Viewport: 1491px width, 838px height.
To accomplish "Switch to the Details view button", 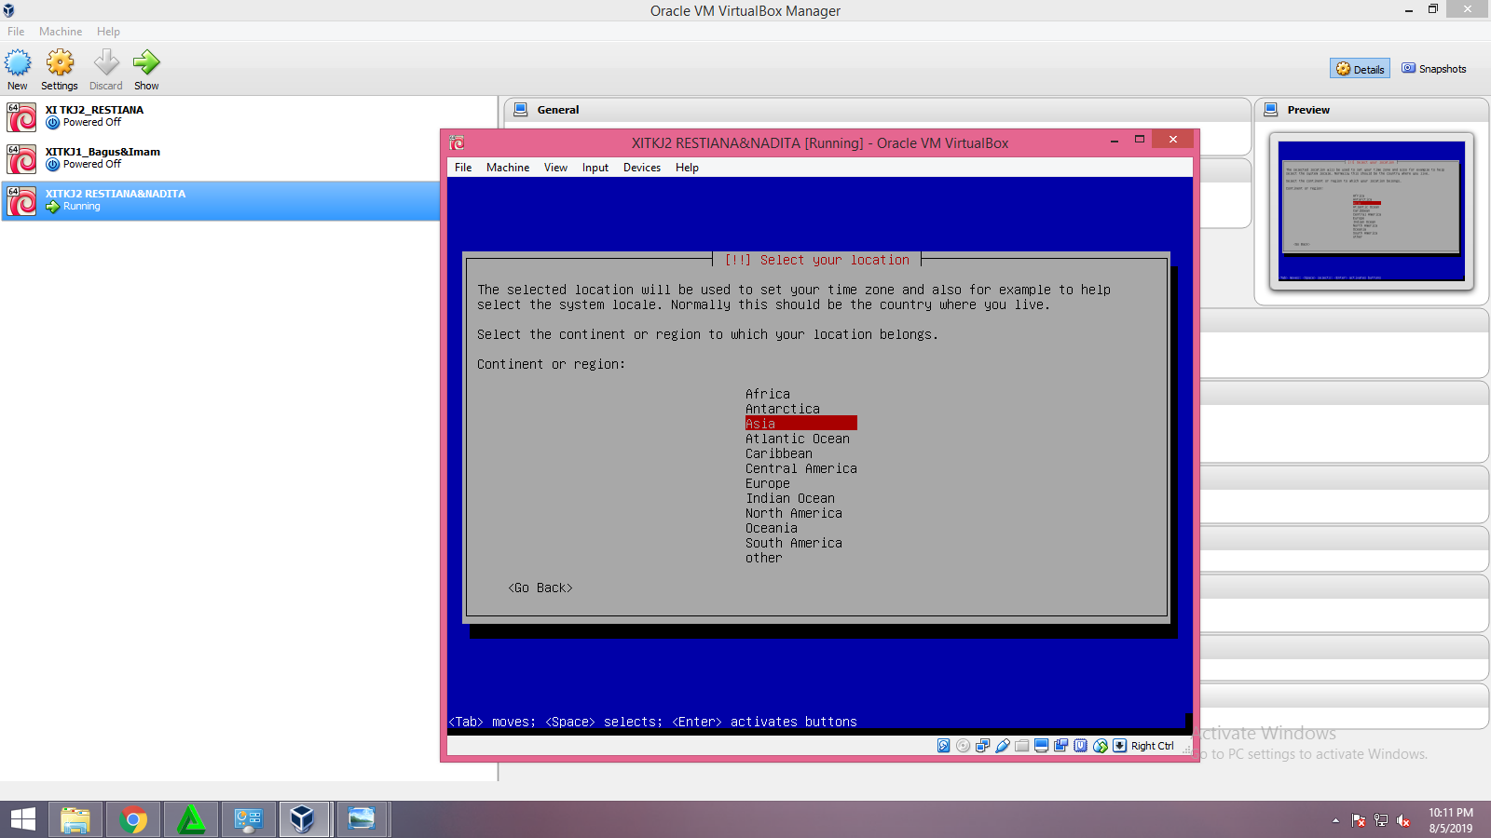I will tap(1361, 69).
